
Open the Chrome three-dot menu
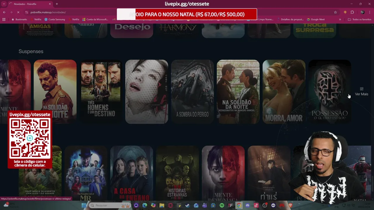pos(370,12)
